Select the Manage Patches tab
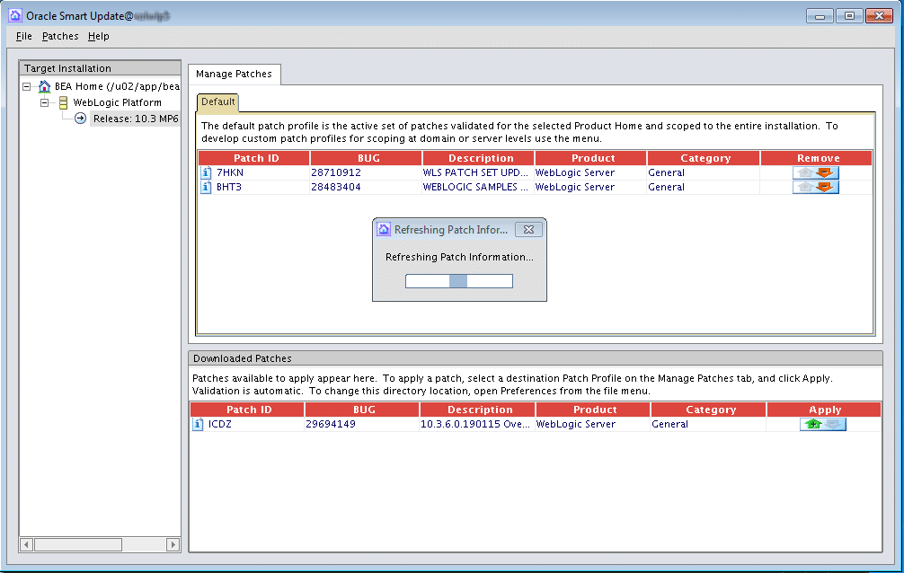904x573 pixels. 234,74
